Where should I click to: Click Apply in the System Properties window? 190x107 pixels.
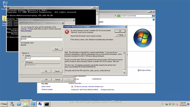[x=69, y=79]
